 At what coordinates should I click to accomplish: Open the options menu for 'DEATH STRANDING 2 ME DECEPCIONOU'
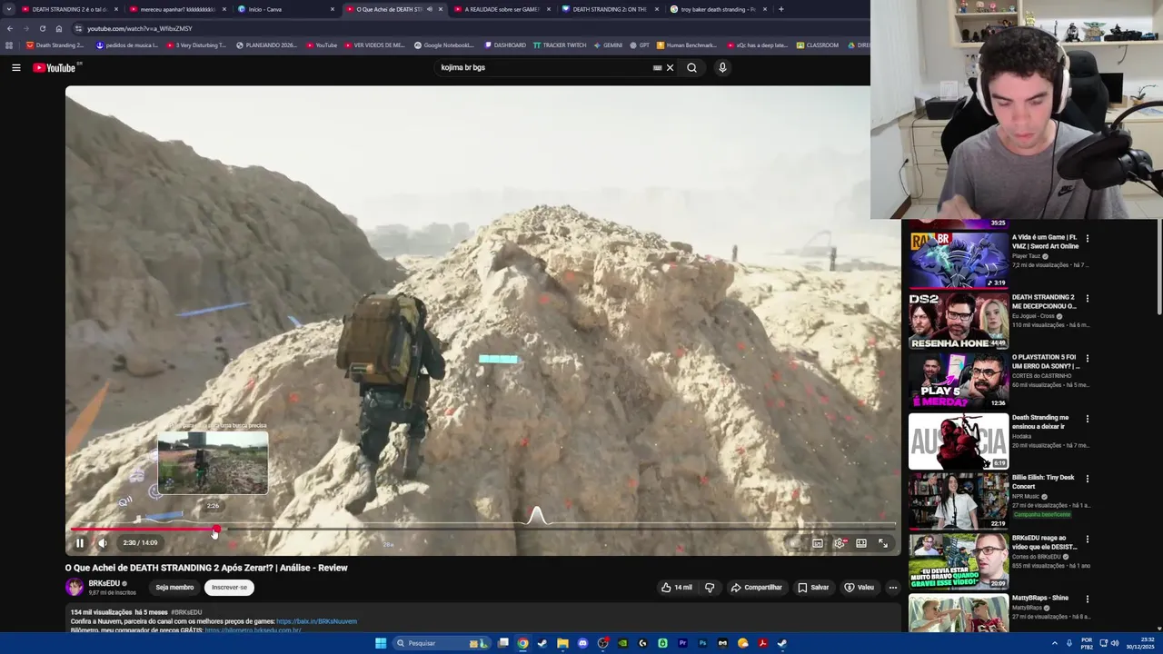tap(1088, 298)
